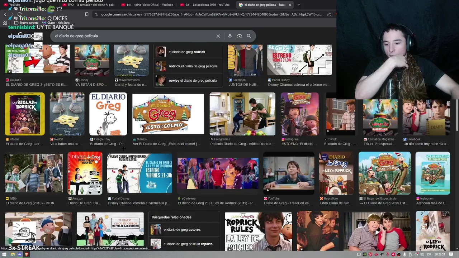Open the Google Play 'El Diario de Greg' thumbnail

coord(108,114)
